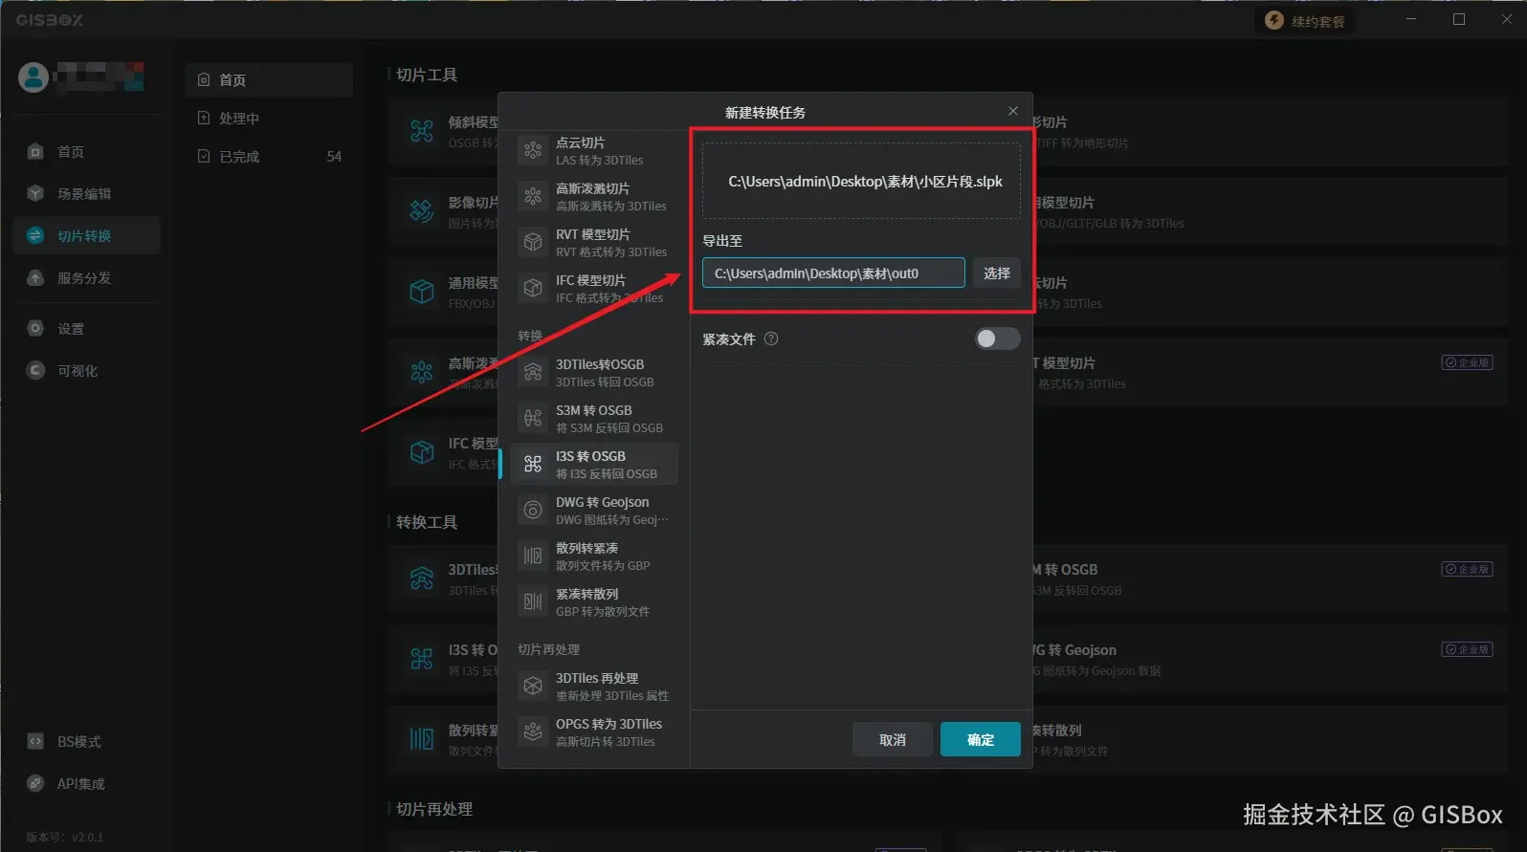This screenshot has height=852, width=1527.
Task: Click I3S 转 card icon in main window
Action: point(422,659)
